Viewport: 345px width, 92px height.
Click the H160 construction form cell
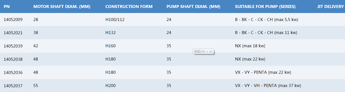111,46
